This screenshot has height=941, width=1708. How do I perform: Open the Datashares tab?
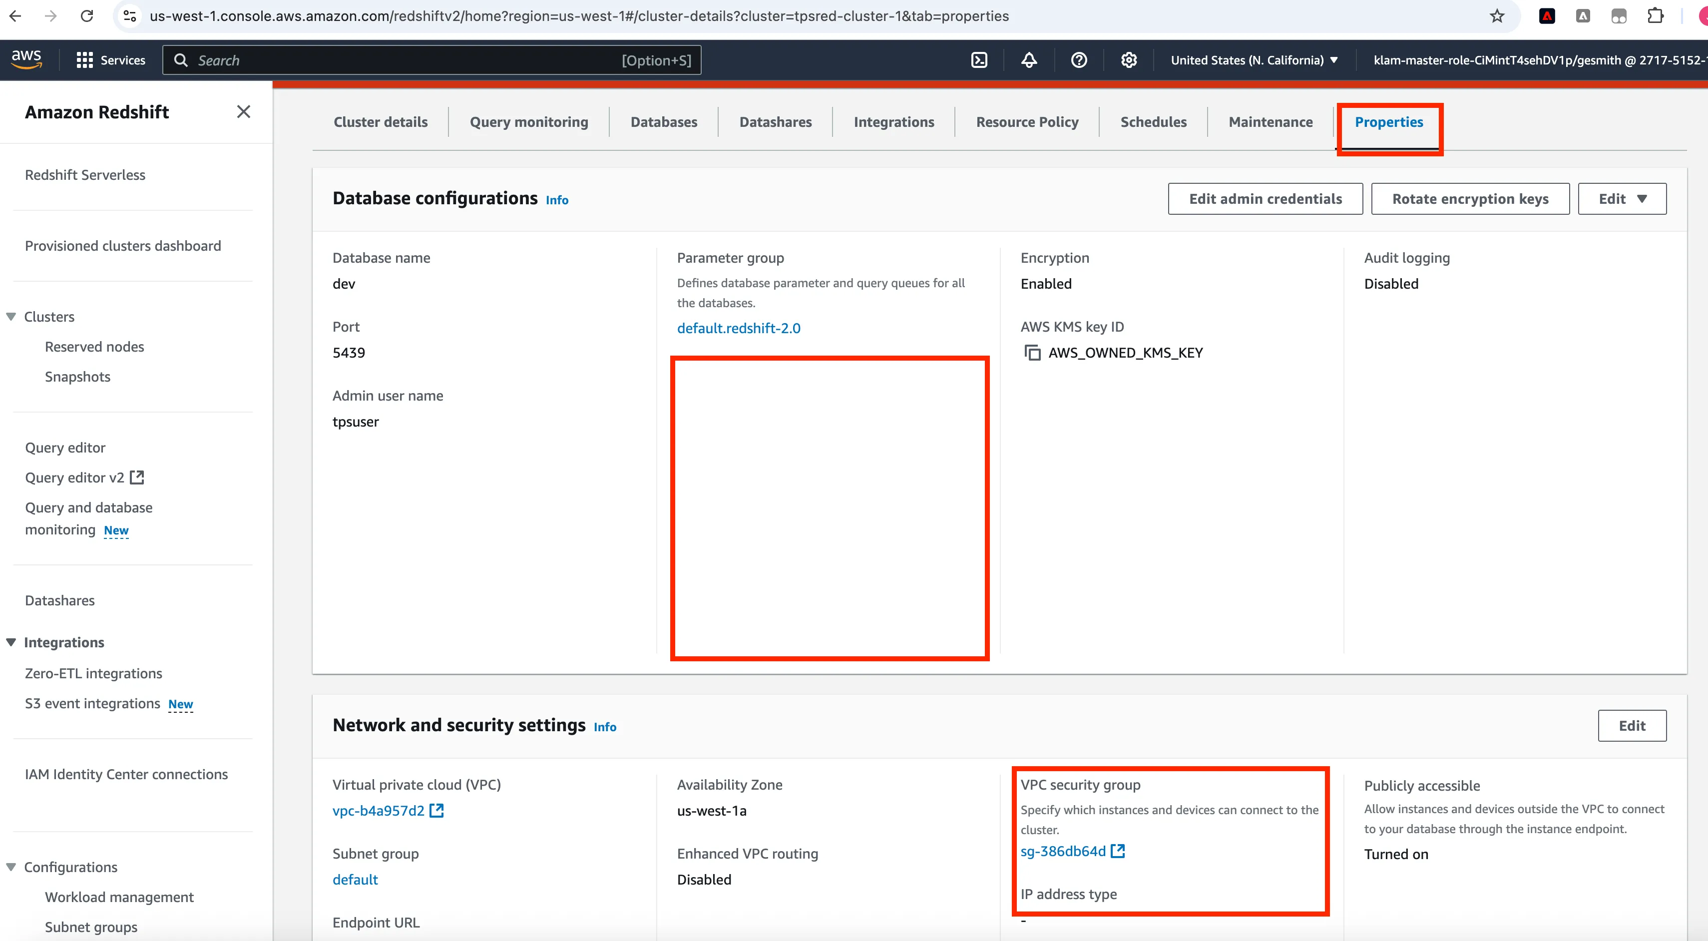click(x=776, y=122)
